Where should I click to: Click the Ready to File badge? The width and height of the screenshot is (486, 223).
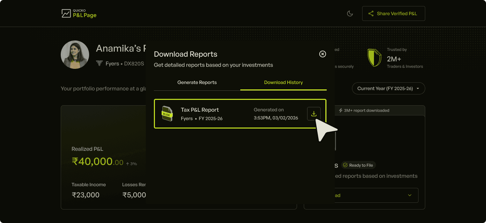pos(358,165)
